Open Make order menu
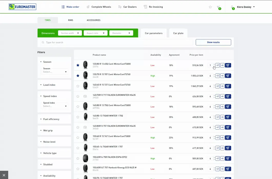The width and height of the screenshot is (272, 179). coord(70,7)
